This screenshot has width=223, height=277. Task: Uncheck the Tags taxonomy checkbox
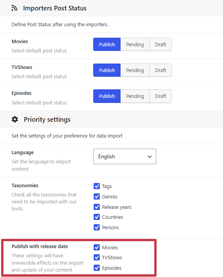pyautogui.click(x=97, y=186)
